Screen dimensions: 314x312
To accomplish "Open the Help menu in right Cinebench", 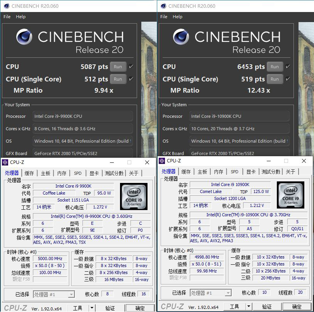I will (x=177, y=17).
